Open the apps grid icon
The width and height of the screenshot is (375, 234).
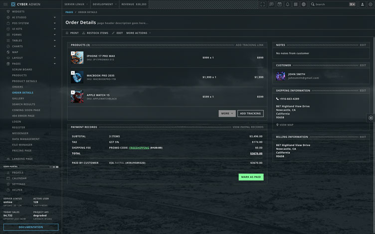point(295,4)
